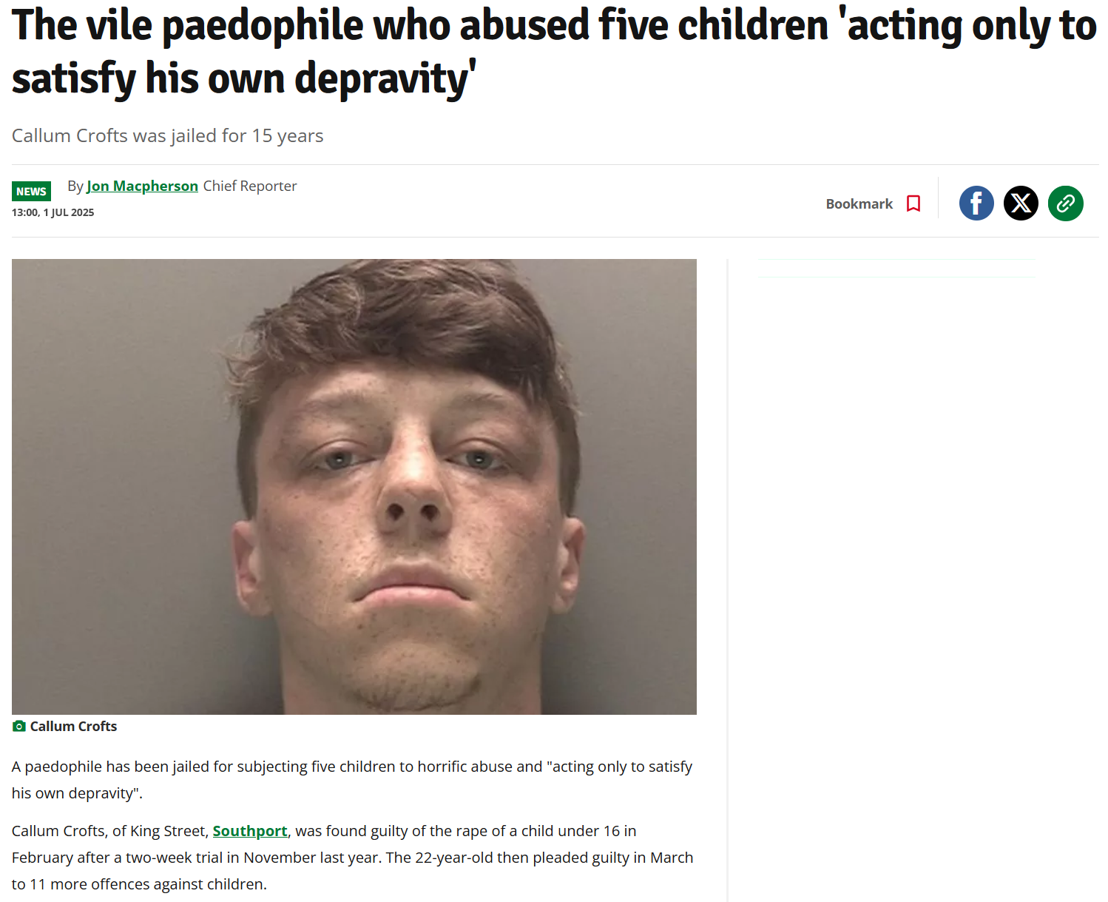Click the 1 JUL 2025 publication timestamp
The image size is (1108, 902).
click(53, 212)
